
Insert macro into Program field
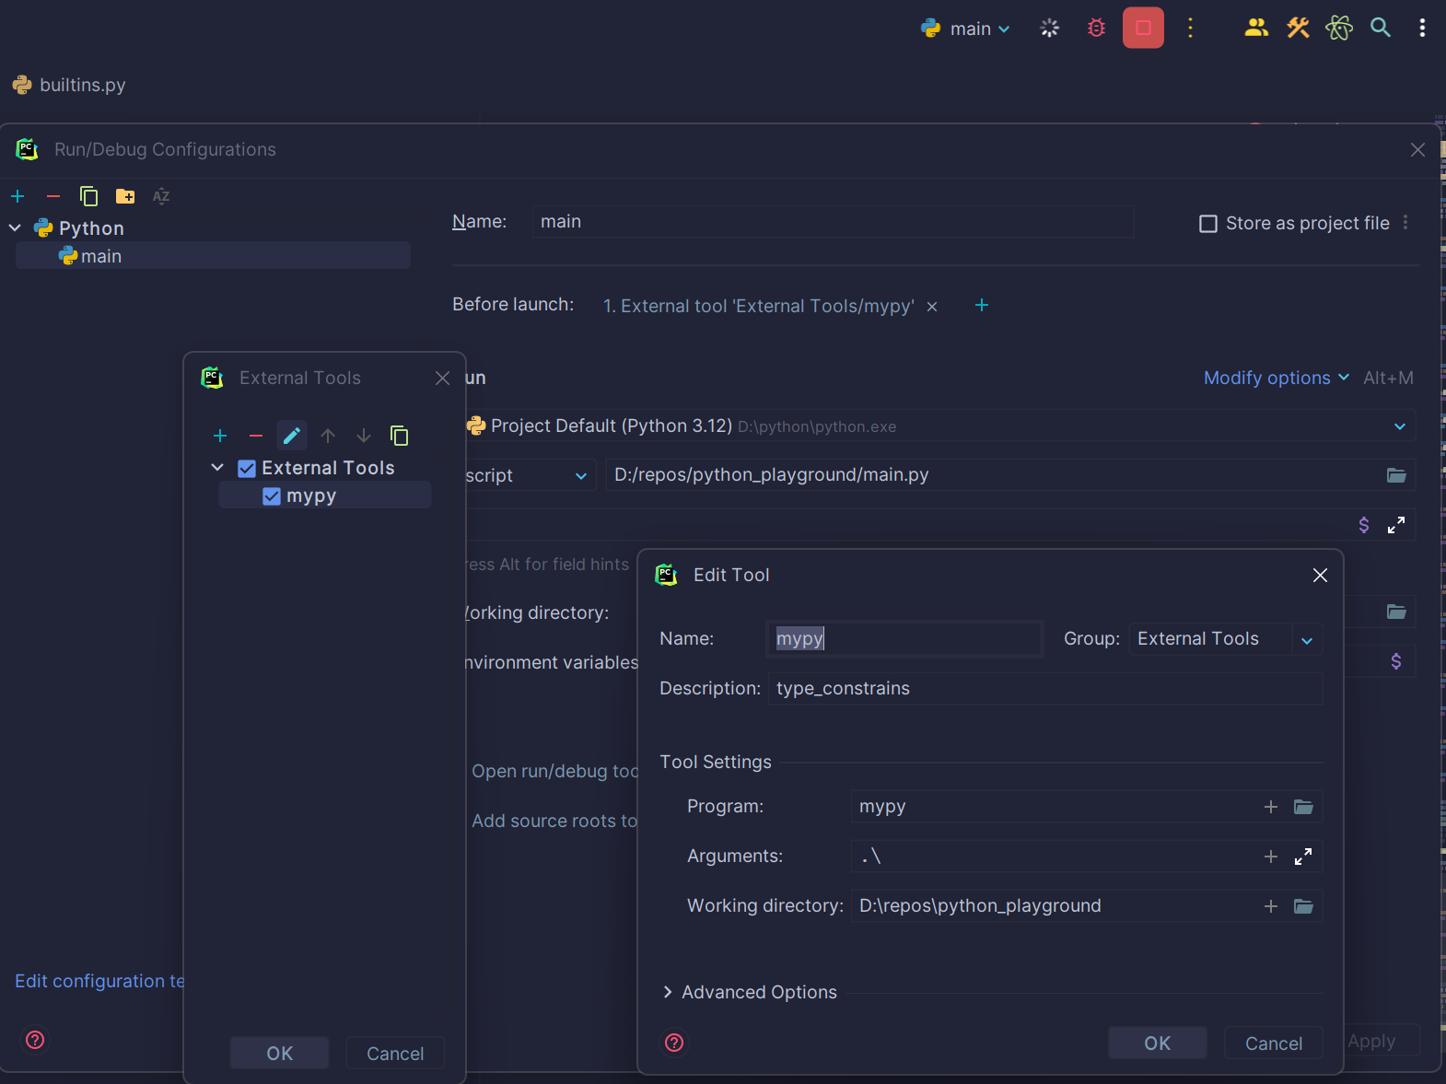point(1271,807)
